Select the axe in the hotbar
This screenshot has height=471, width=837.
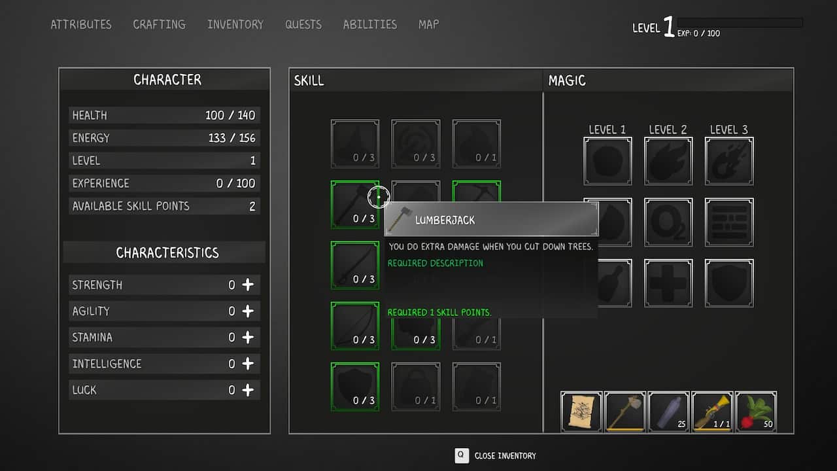pos(625,411)
